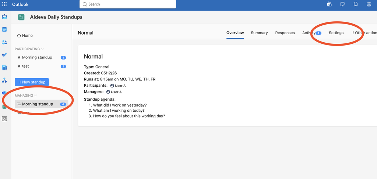Switch to the Overview tab
Image resolution: width=377 pixels, height=179 pixels.
pos(235,33)
